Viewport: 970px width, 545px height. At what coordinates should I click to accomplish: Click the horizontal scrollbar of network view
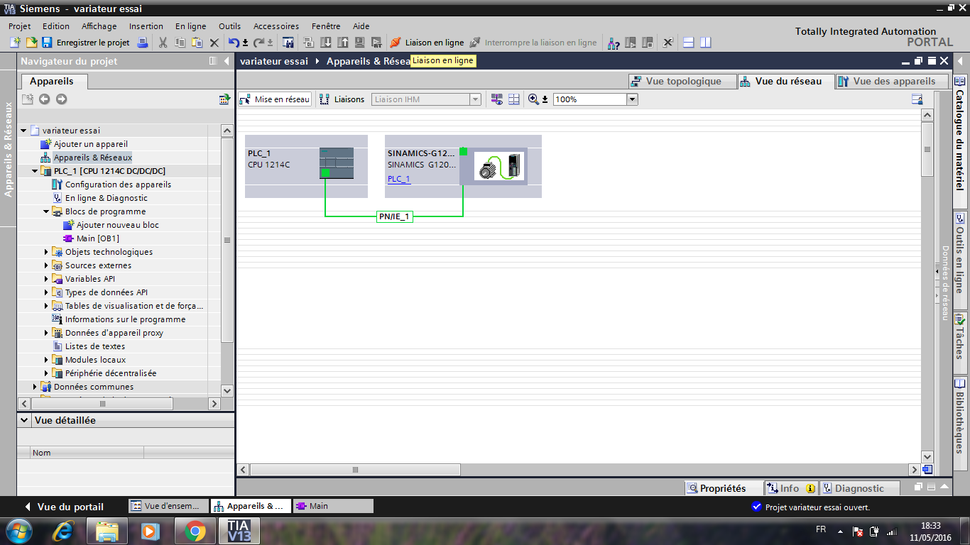coord(355,470)
